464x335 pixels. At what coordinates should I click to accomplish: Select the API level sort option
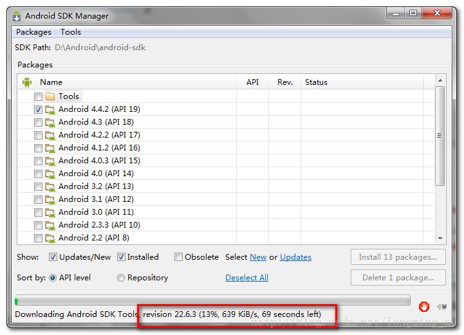[53, 278]
